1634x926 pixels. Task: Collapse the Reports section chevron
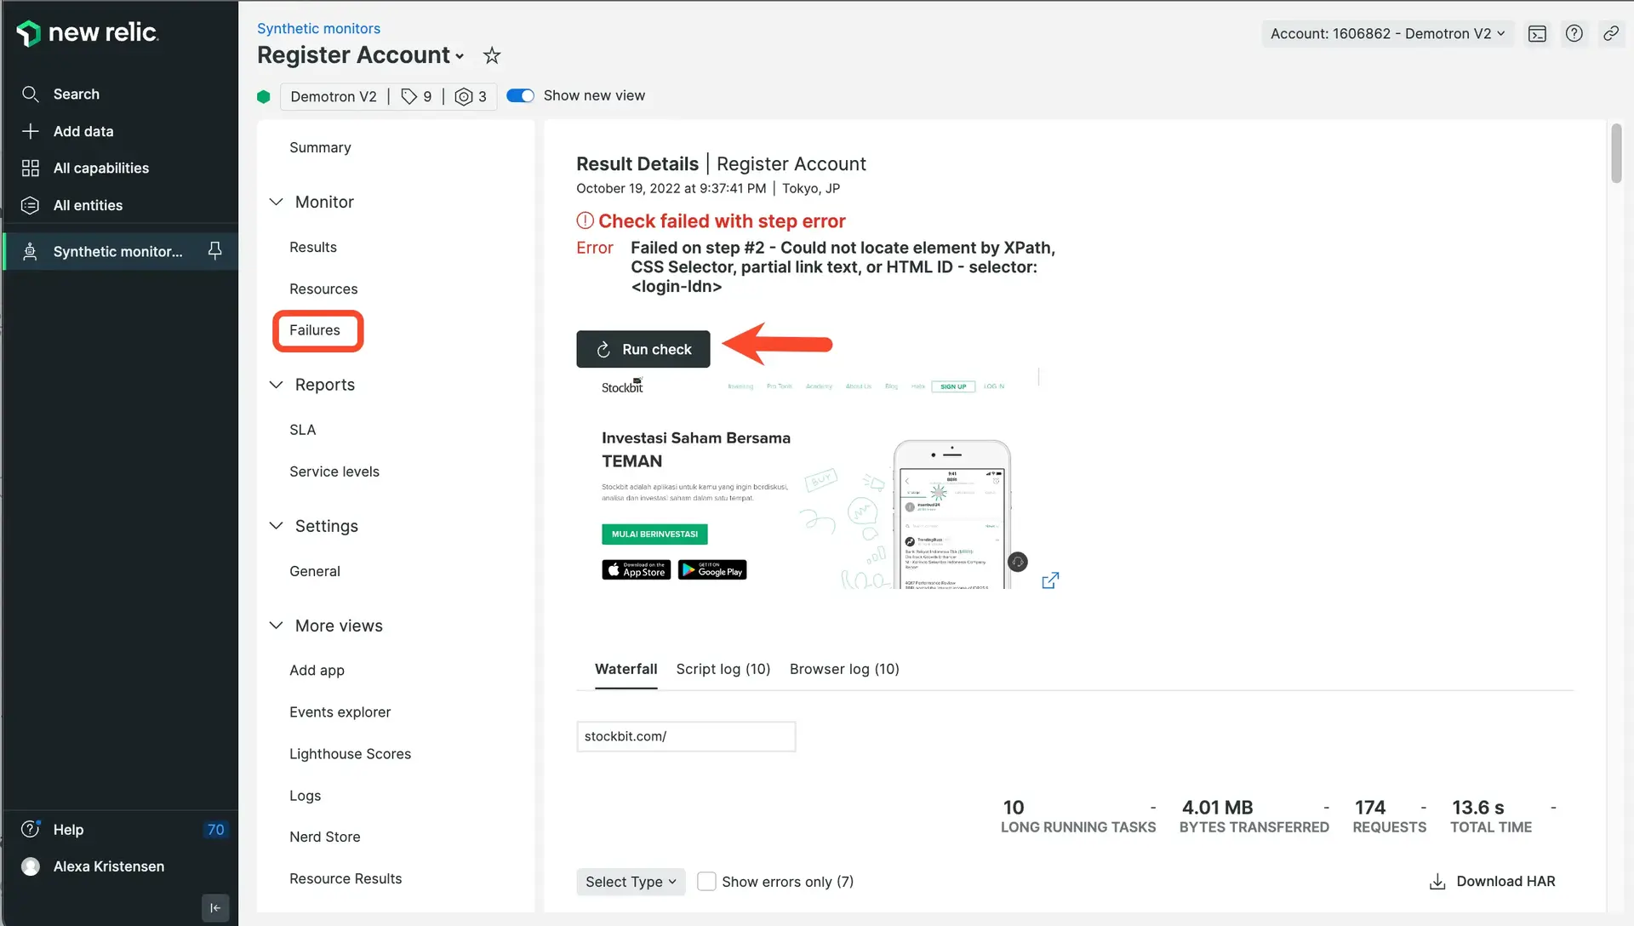click(x=277, y=385)
